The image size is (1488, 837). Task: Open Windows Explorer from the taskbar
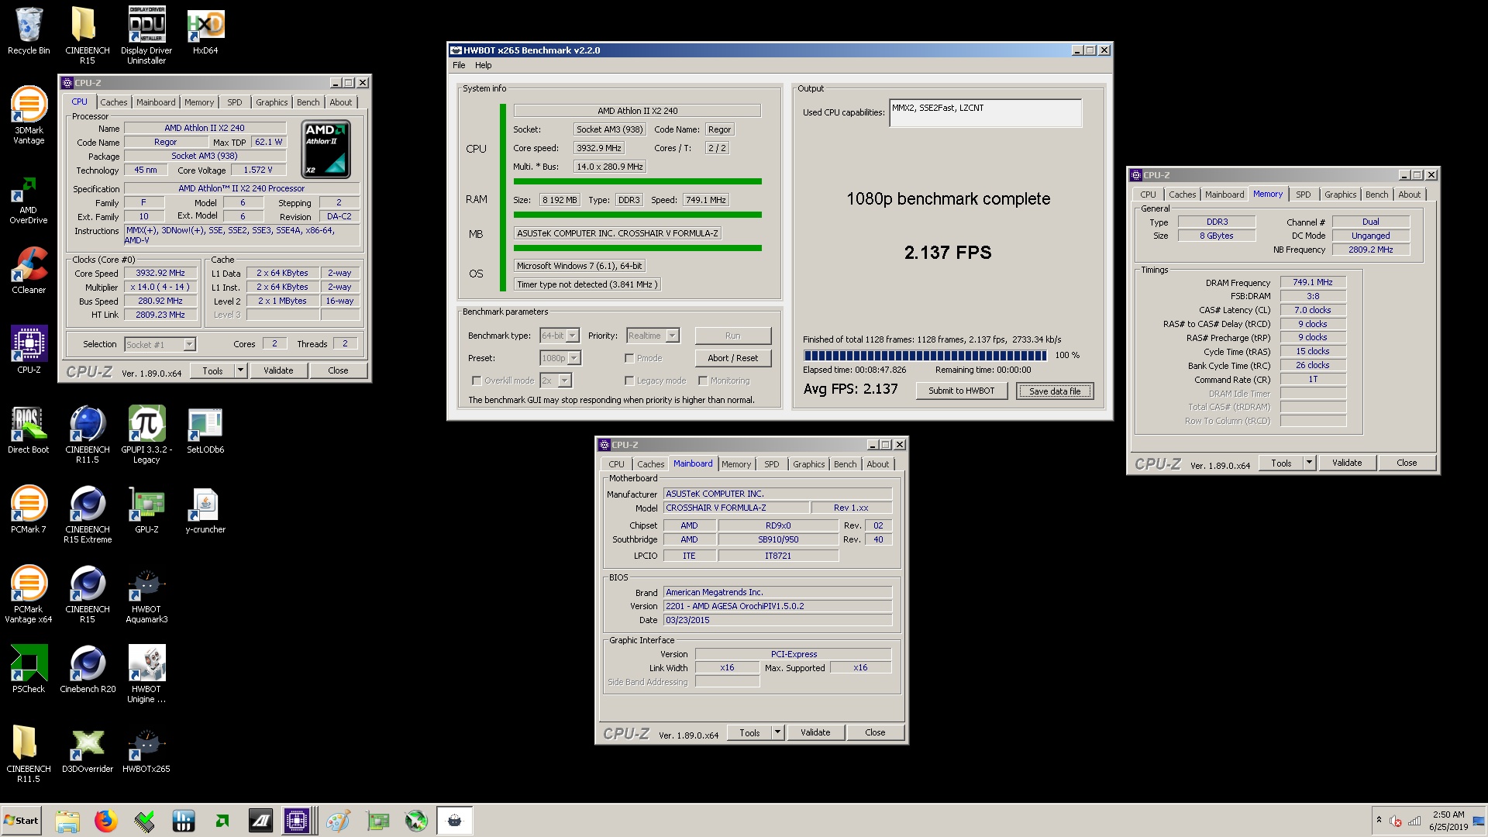67,820
